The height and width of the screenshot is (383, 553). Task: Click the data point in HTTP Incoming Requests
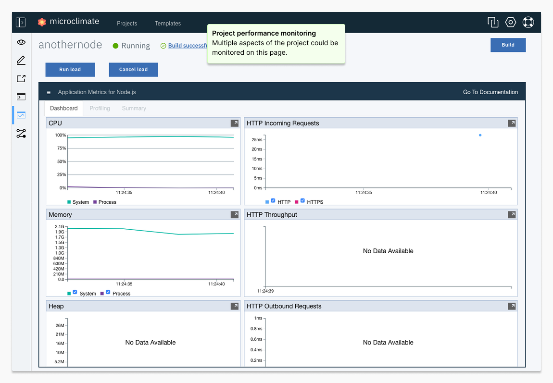[480, 135]
